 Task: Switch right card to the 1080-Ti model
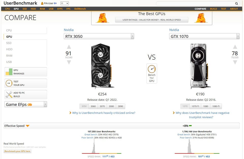click(216, 106)
